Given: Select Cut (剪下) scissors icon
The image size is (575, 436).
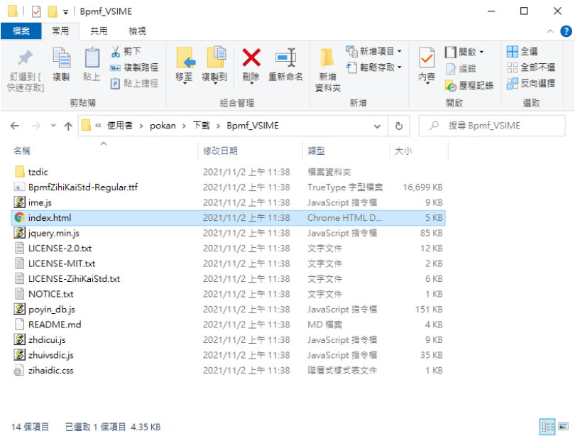Looking at the screenshot, I should coord(115,51).
